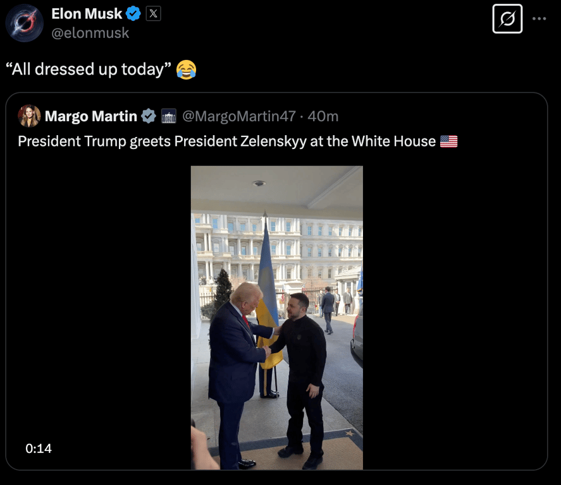The image size is (561, 485).
Task: Click the 40m timestamp on the quoted post
Action: [323, 116]
